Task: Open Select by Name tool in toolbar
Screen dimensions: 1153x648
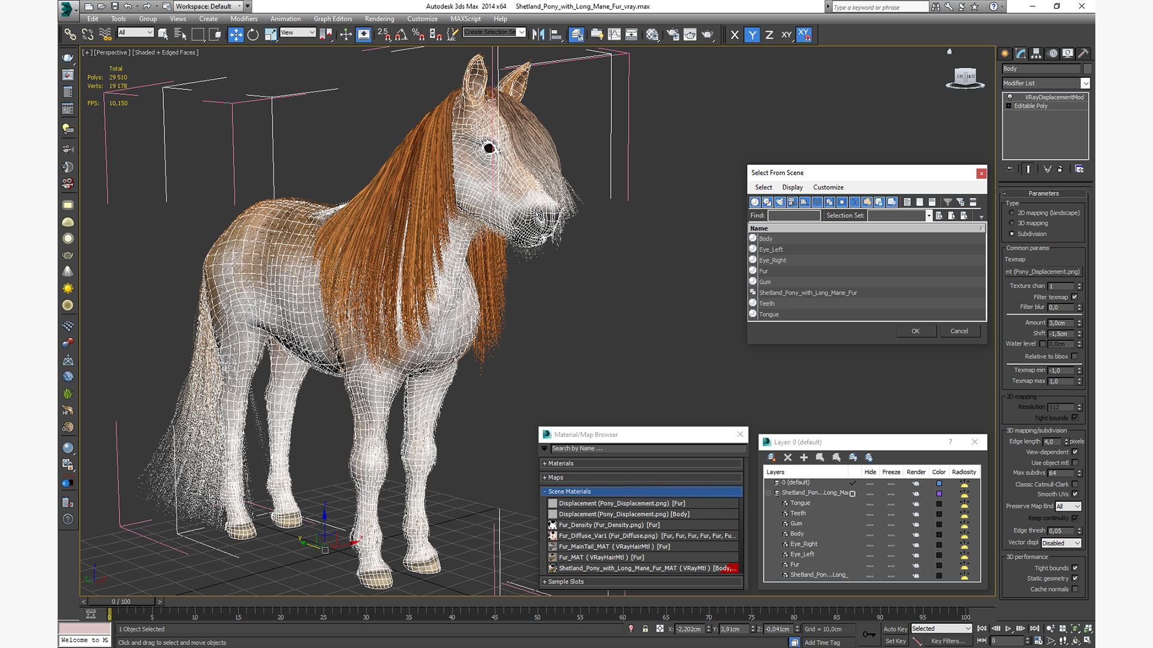Action: (180, 35)
